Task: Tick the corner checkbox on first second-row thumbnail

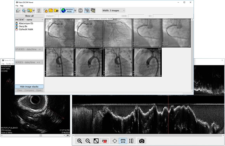Action: (72, 49)
